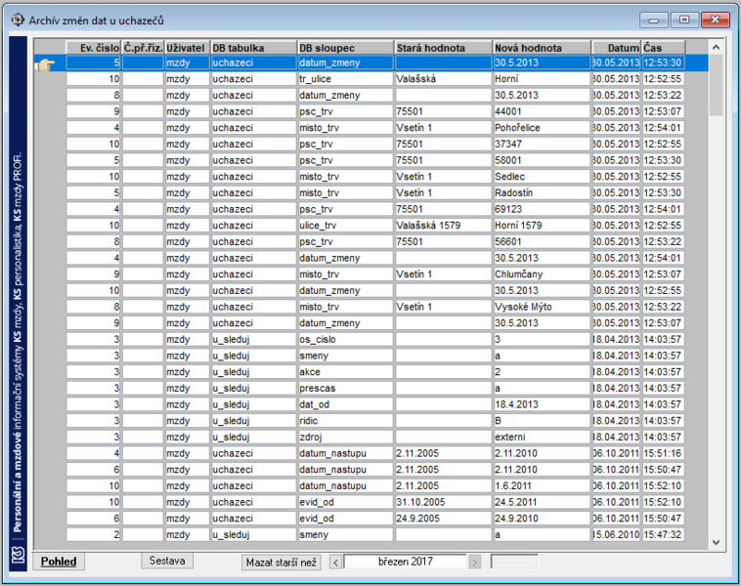Click the Čas column header
This screenshot has height=586, width=741.
point(663,48)
